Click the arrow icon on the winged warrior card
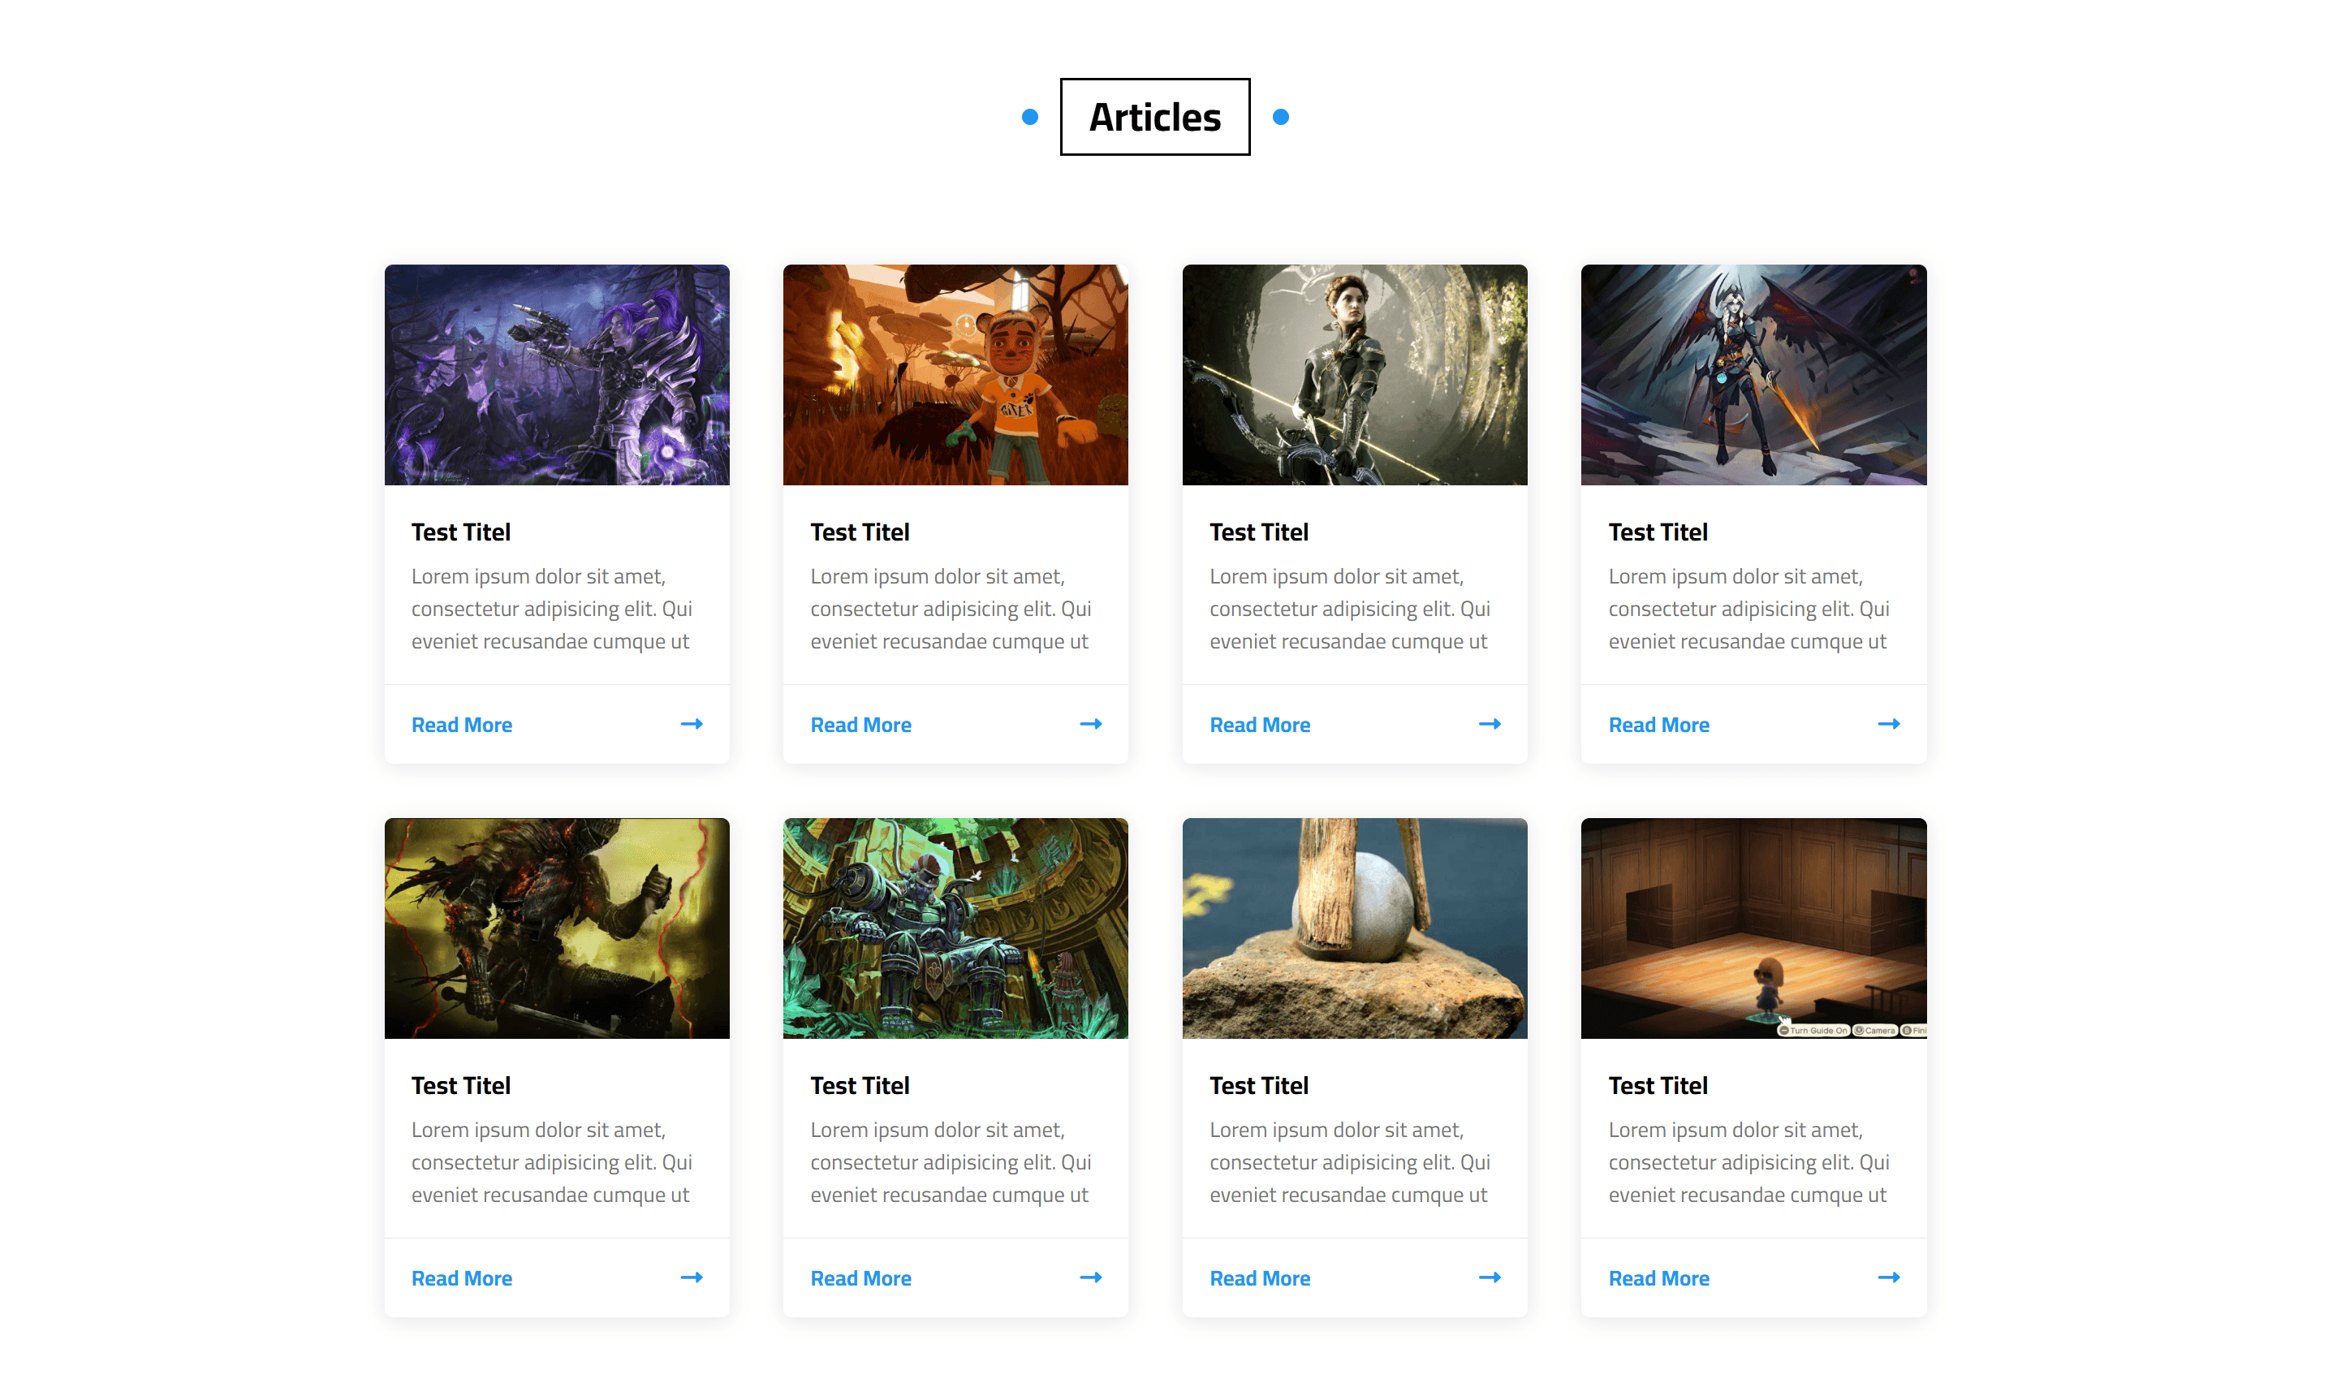This screenshot has width=2350, height=1400. pos(1889,724)
